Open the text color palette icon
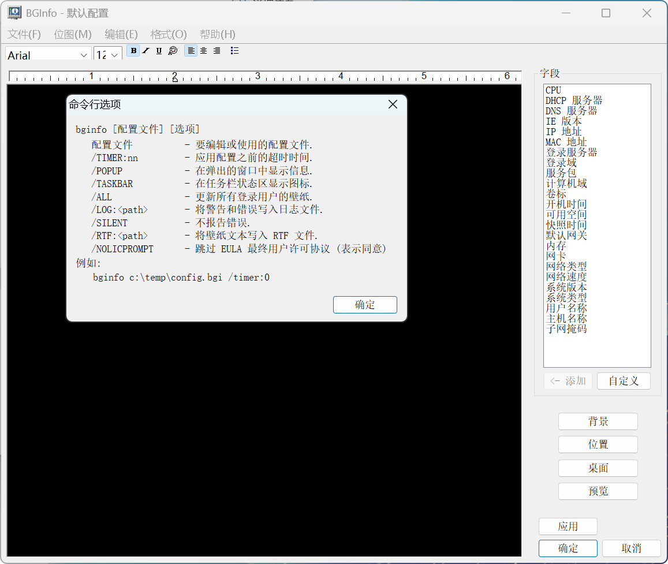The image size is (668, 564). click(x=173, y=51)
